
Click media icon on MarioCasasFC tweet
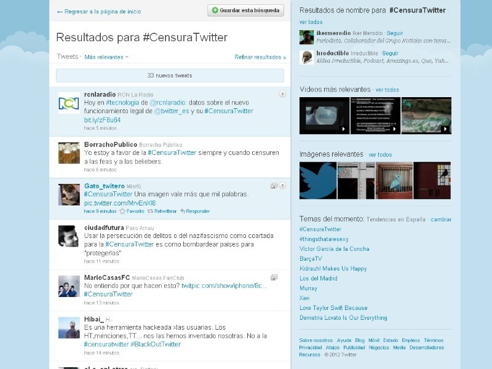click(x=274, y=277)
